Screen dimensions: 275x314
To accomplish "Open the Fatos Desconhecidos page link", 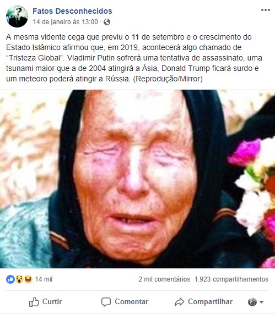I will pos(72,11).
